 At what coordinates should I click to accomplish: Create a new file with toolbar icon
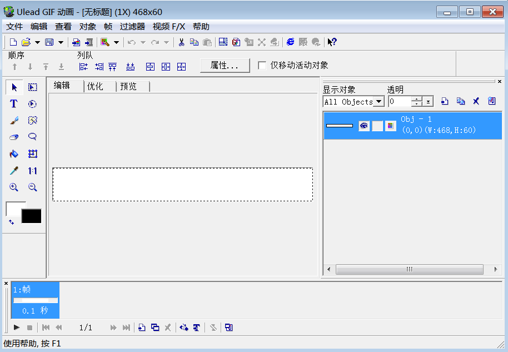[13, 42]
